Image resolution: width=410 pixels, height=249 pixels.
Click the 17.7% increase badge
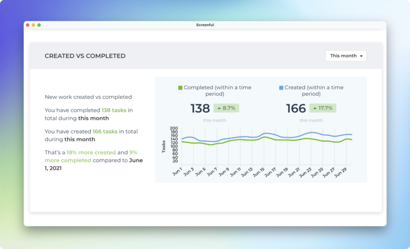click(323, 108)
